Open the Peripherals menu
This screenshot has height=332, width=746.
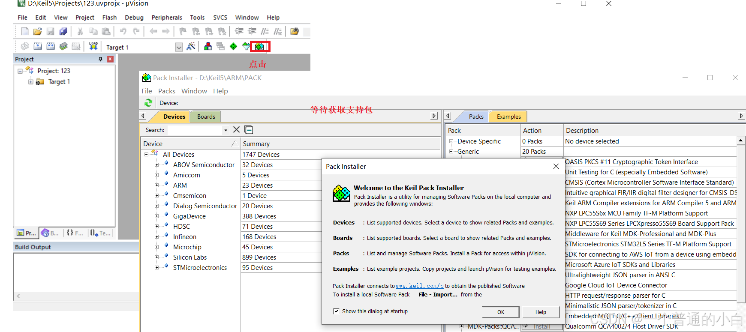click(x=167, y=18)
